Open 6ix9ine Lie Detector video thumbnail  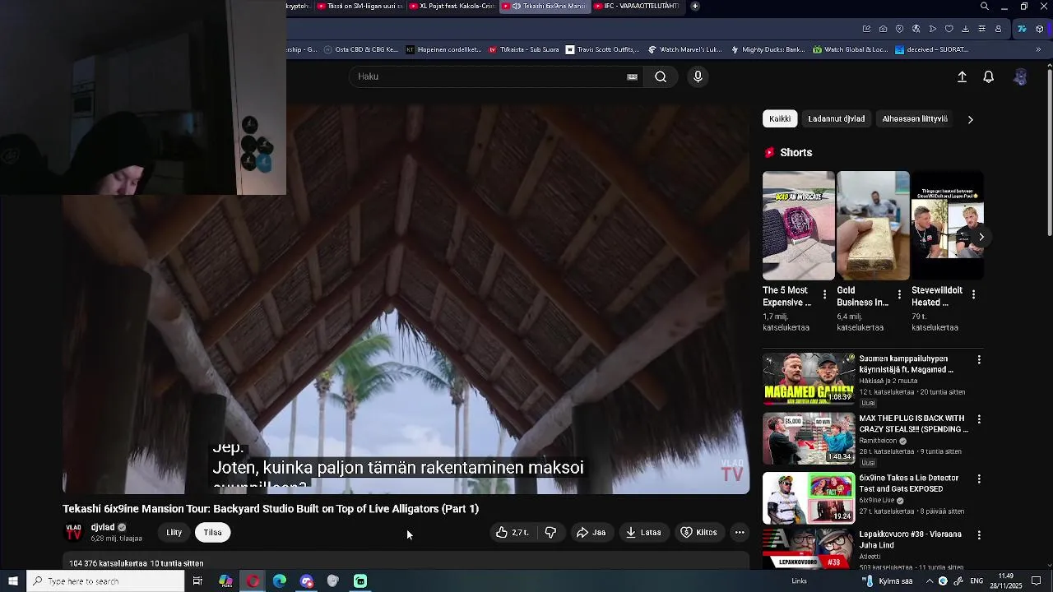coord(809,498)
